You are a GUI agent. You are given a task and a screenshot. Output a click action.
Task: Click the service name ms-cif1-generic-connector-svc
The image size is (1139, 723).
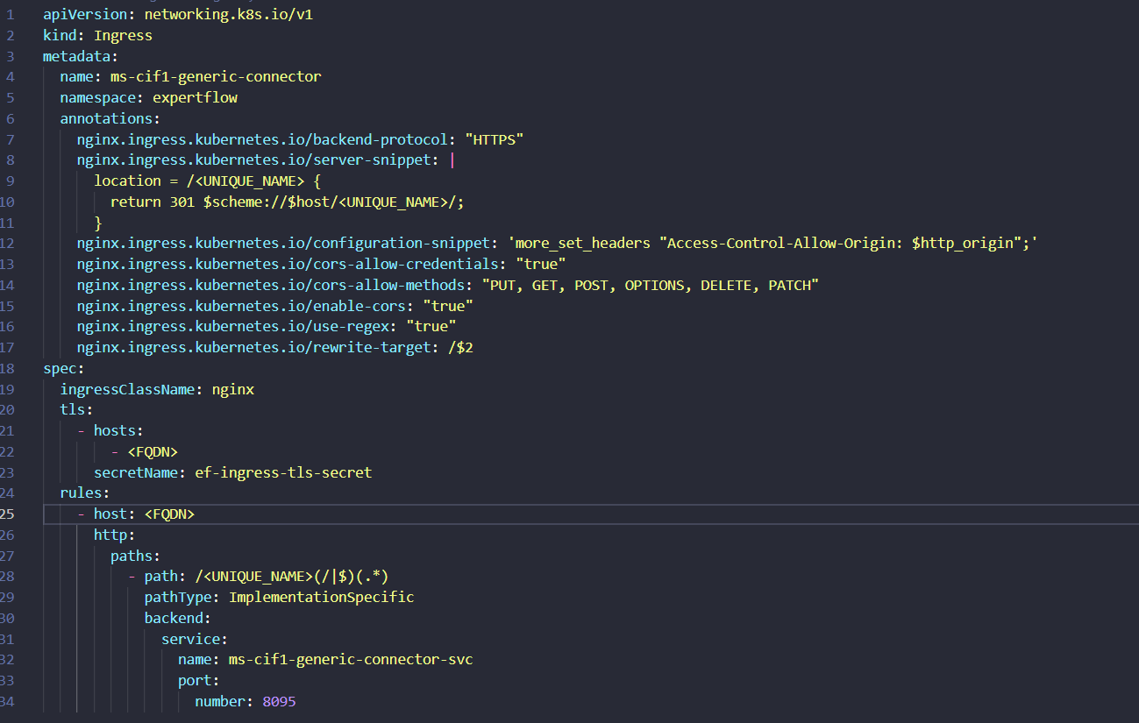point(351,659)
